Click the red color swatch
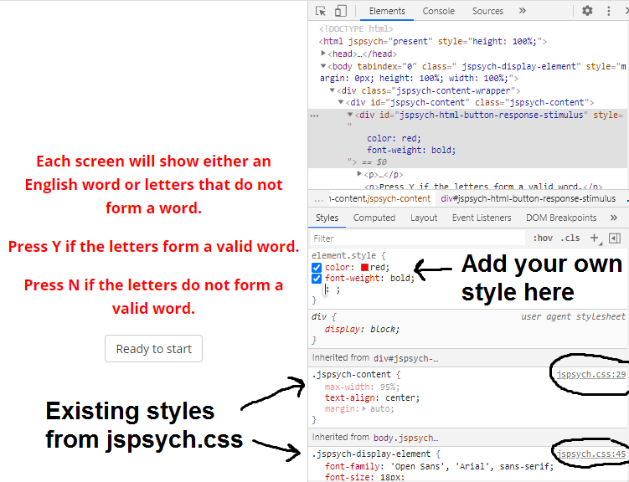Image resolution: width=629 pixels, height=482 pixels. point(363,267)
